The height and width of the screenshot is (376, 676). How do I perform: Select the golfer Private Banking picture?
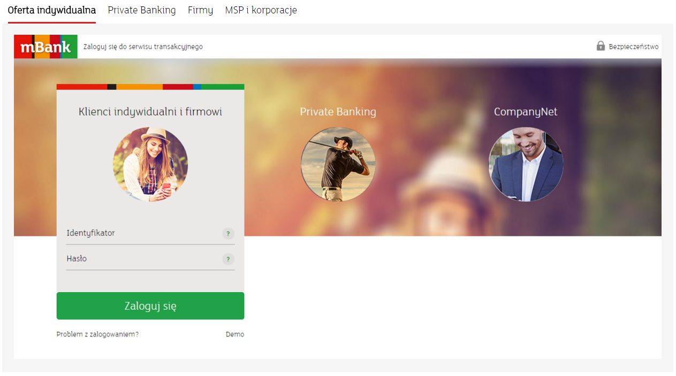click(338, 164)
